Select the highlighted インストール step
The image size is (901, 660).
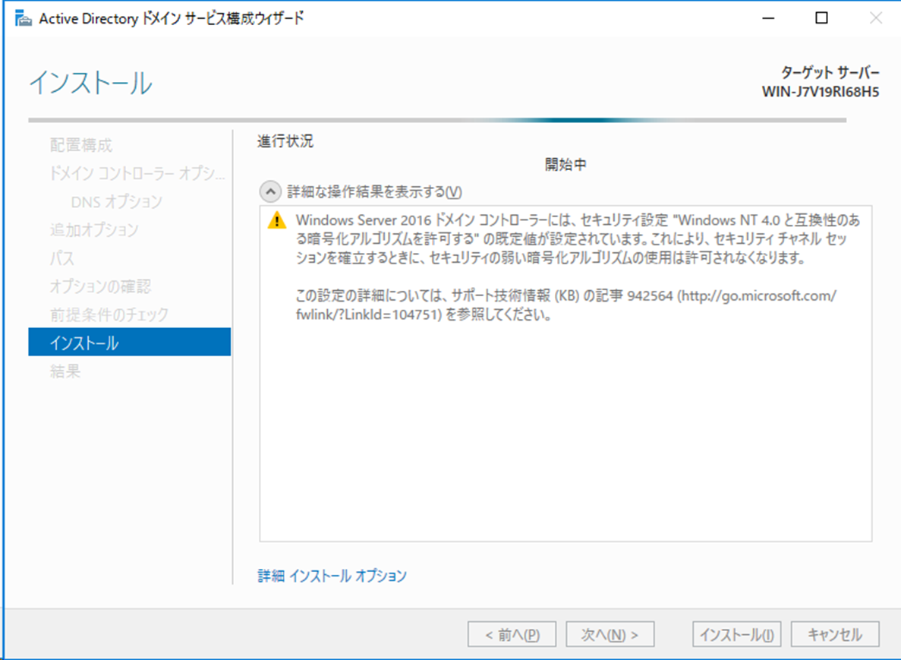(129, 342)
